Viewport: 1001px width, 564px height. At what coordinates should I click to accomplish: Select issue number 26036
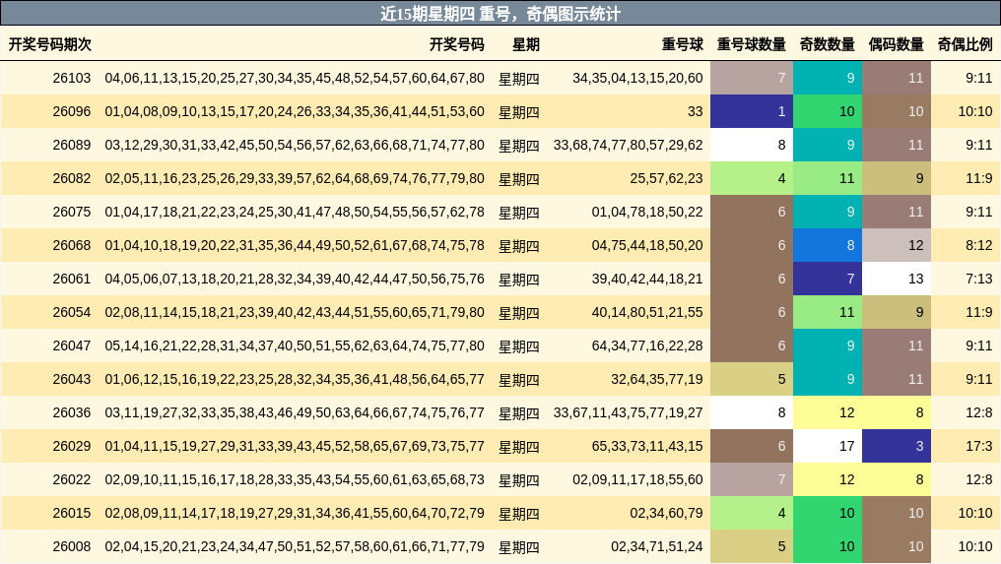72,412
